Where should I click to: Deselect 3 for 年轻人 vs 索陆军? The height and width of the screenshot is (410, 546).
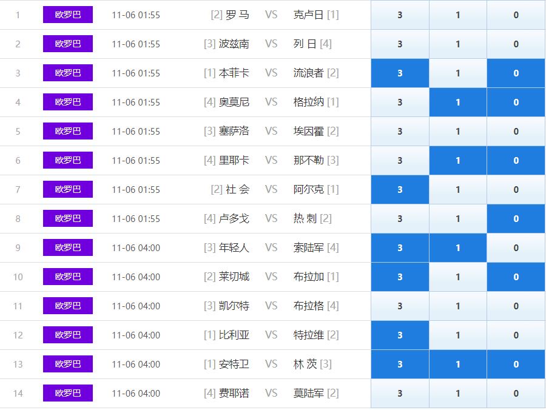click(x=400, y=248)
